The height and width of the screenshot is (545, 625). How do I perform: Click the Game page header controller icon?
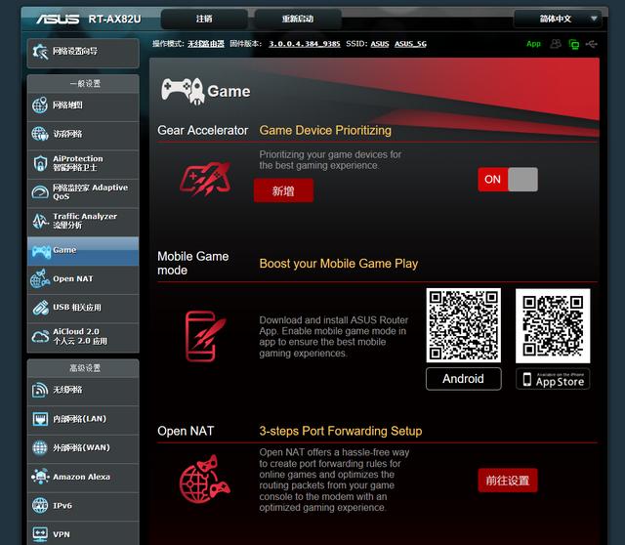click(183, 91)
